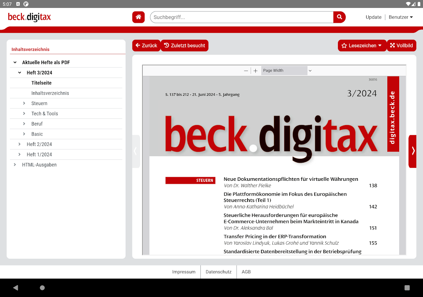The width and height of the screenshot is (423, 297).
Task: Zoom out the PDF with minus icon
Action: click(x=246, y=71)
